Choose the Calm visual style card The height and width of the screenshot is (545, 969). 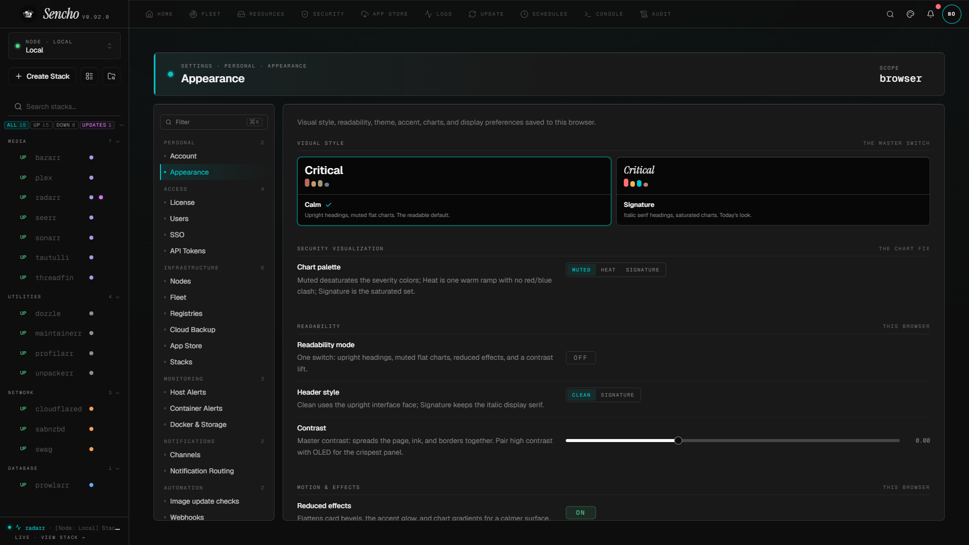tap(454, 191)
